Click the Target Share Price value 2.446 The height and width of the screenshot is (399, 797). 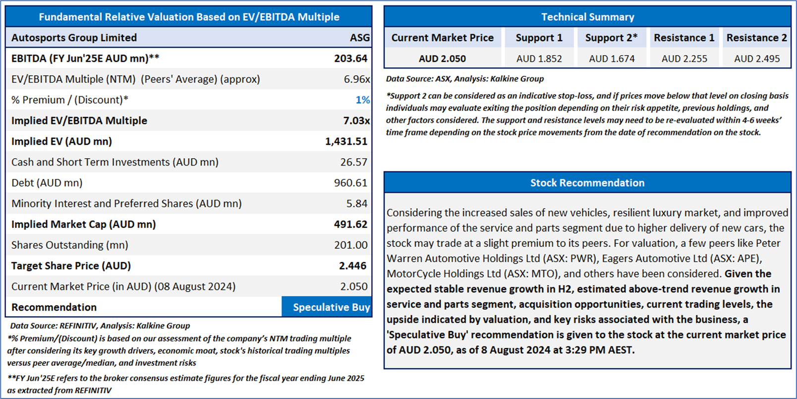(x=353, y=266)
